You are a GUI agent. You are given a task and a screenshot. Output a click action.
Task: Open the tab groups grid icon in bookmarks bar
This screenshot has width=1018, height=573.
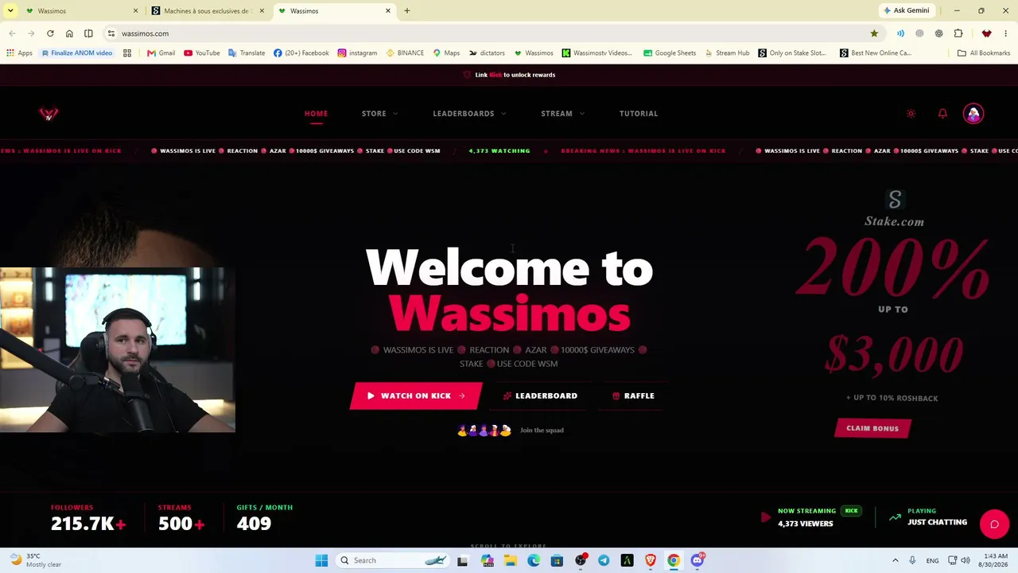pyautogui.click(x=127, y=53)
